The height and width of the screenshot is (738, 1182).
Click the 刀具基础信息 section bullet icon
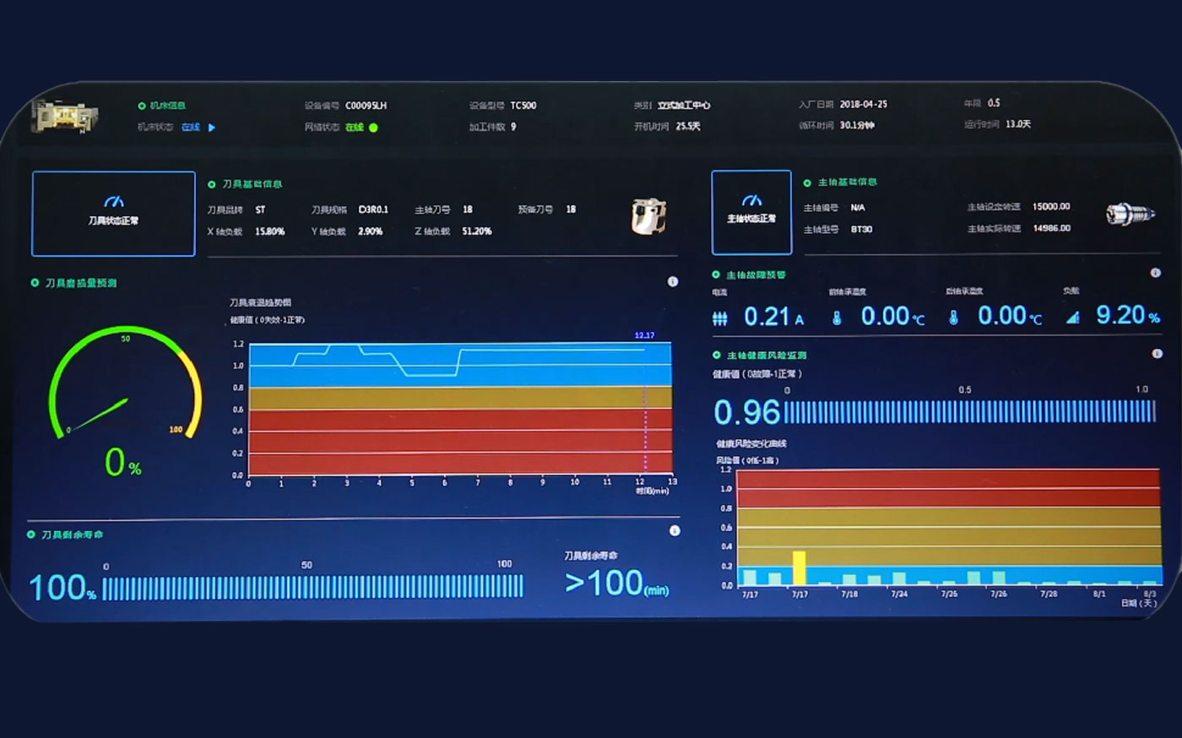(x=212, y=184)
